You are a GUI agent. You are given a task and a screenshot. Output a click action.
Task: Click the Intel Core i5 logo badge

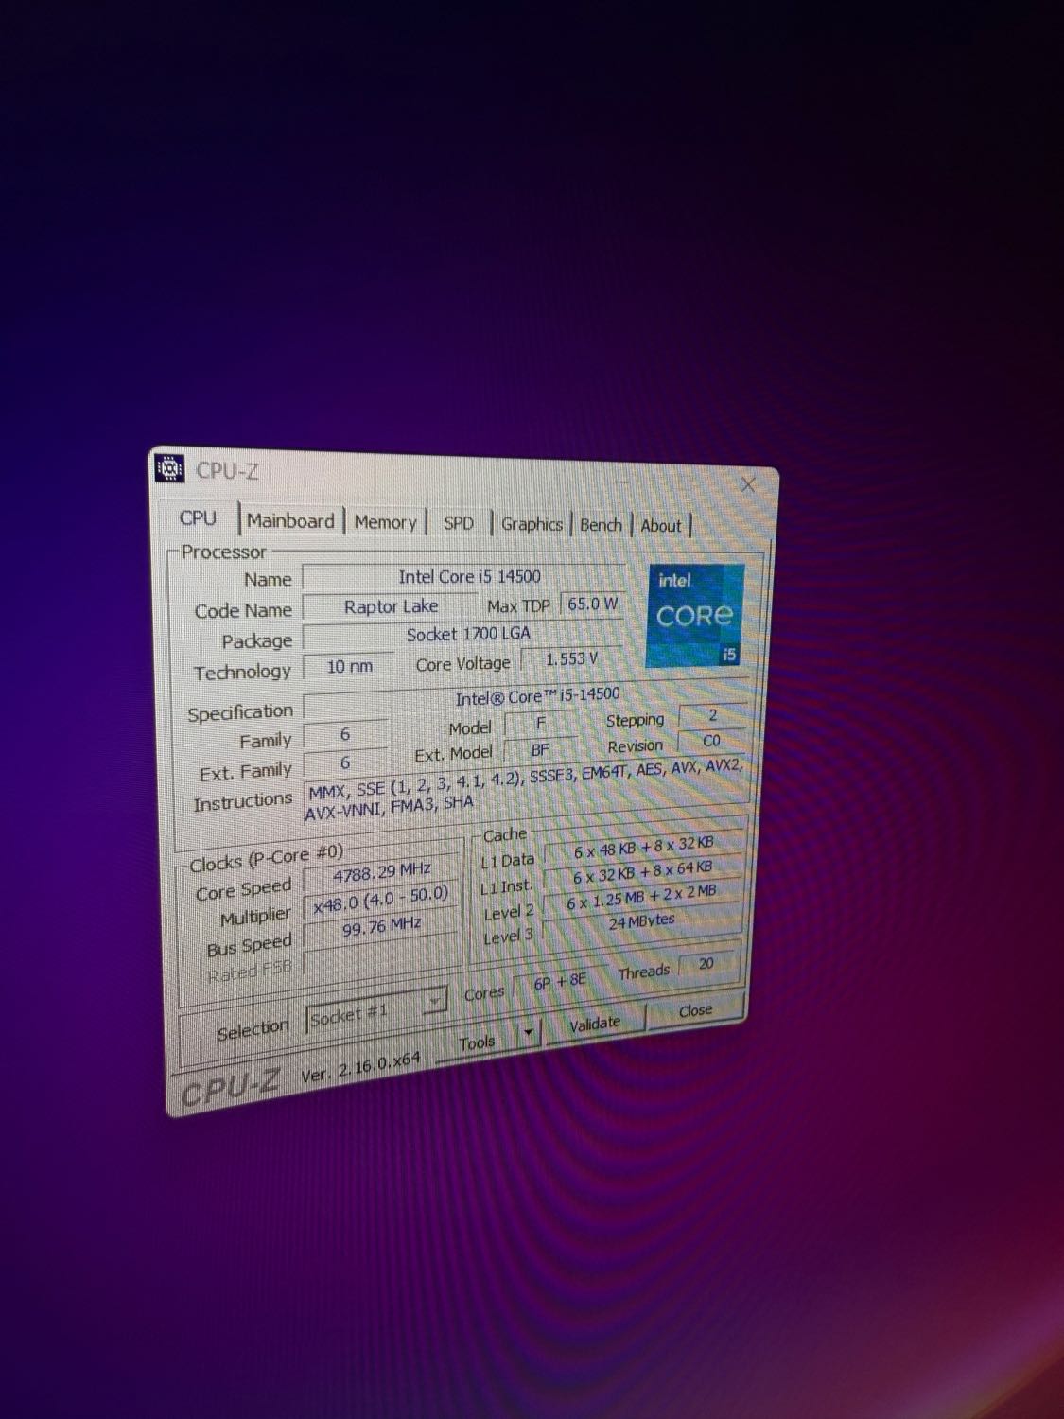tap(696, 616)
